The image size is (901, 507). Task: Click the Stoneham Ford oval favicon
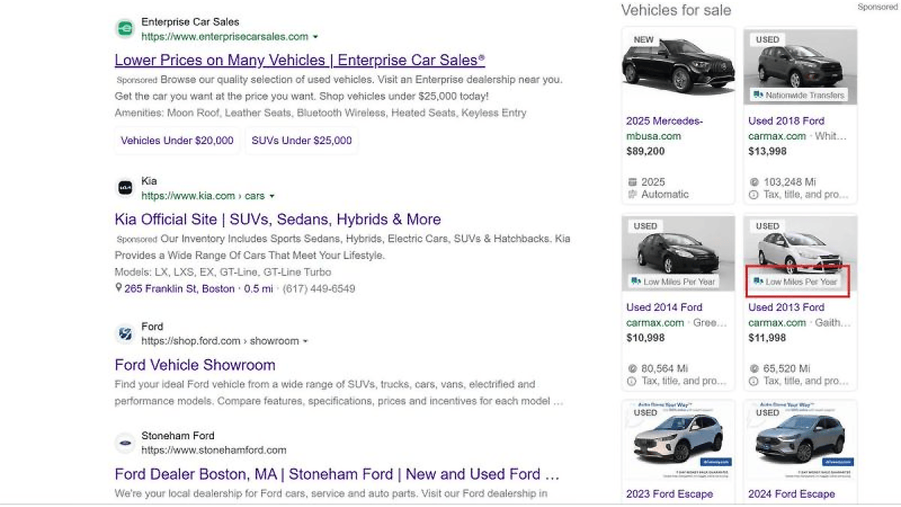point(125,443)
